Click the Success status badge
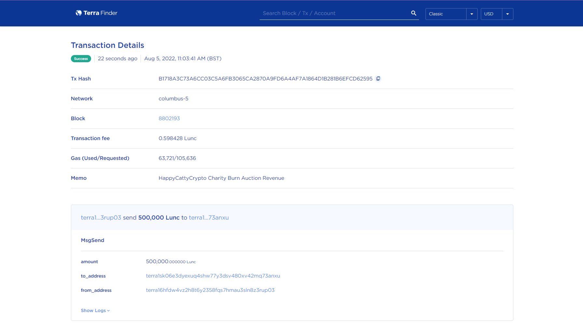583x329 pixels. 81,59
